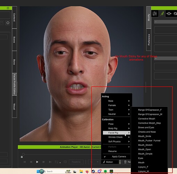This screenshot has height=174, width=177.
Task: Toggle the Realtime playback button
Action: (76, 162)
